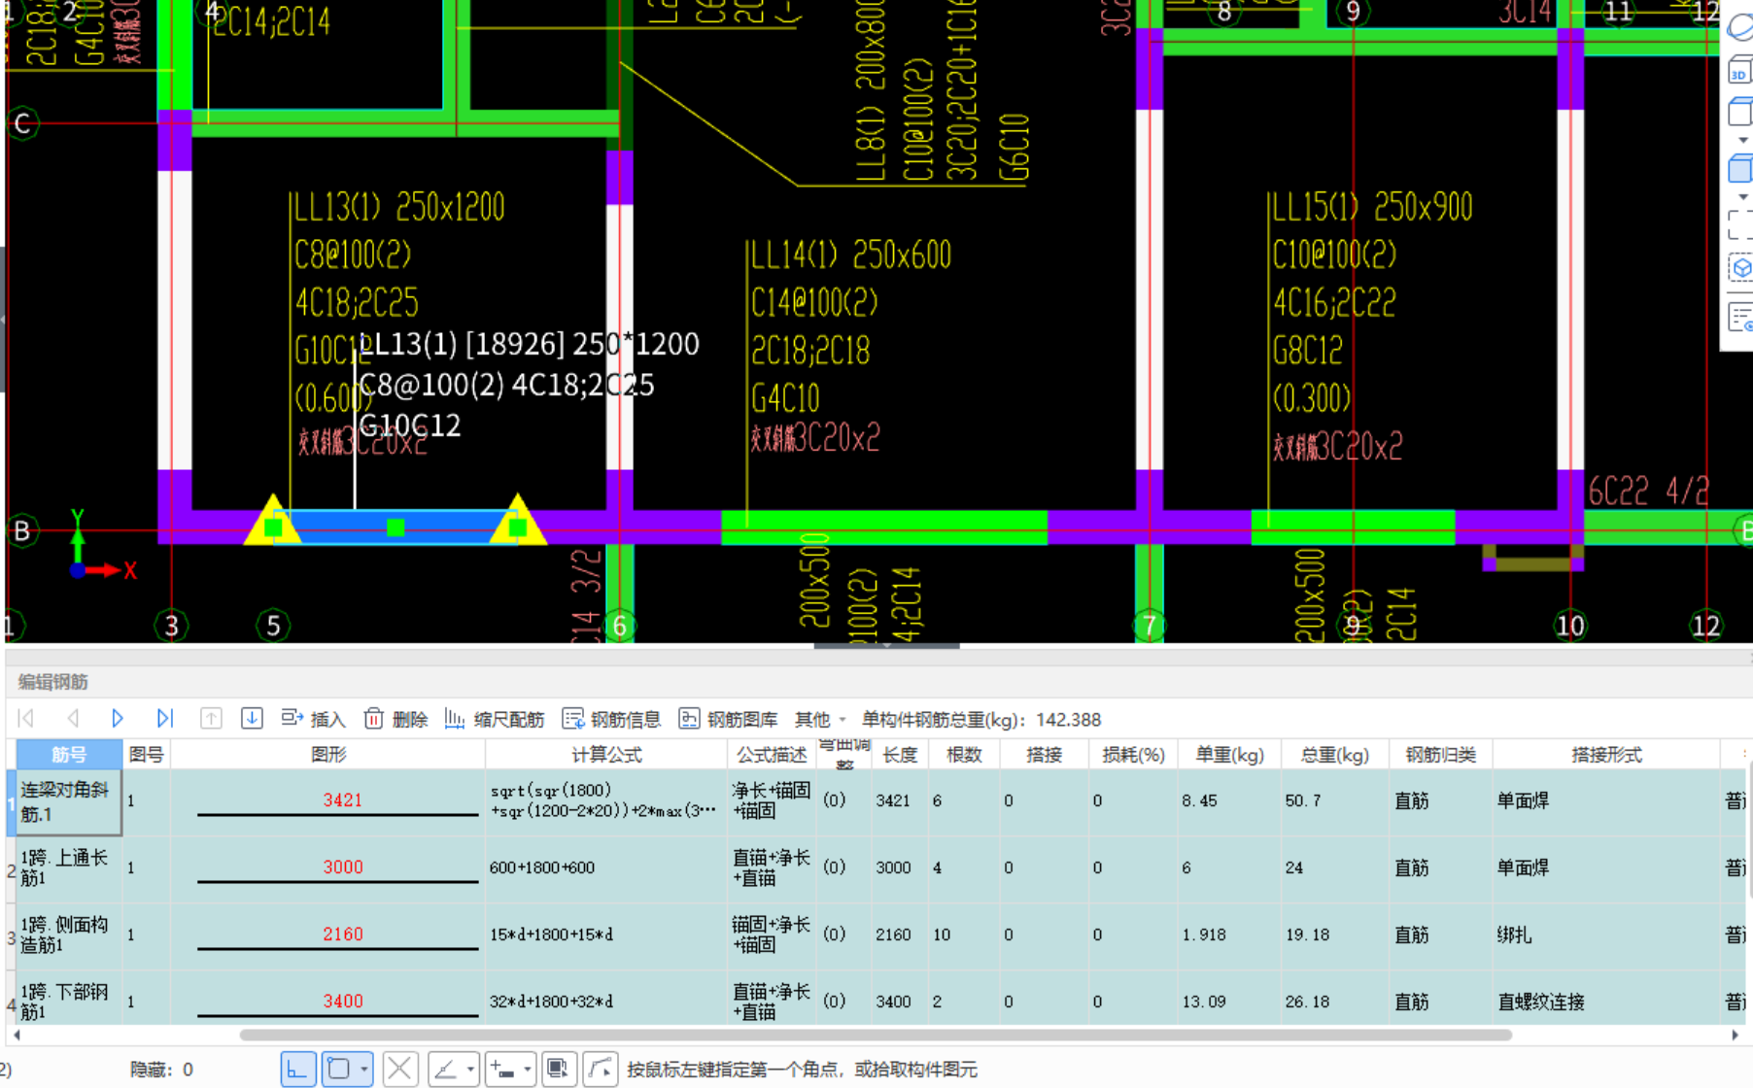Click the scroll left arrow of rebar table

click(17, 1035)
